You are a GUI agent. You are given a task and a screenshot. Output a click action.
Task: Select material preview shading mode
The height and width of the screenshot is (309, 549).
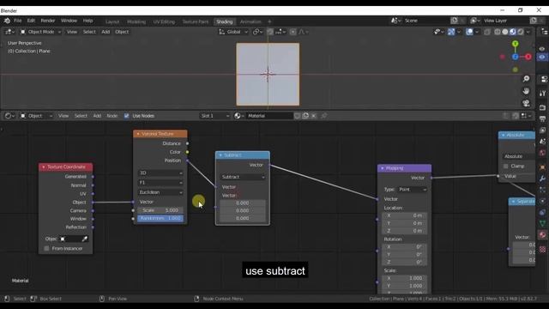tap(513, 32)
